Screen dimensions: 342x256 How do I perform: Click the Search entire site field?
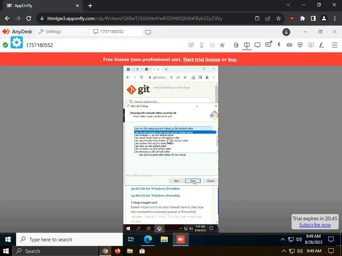(x=169, y=101)
